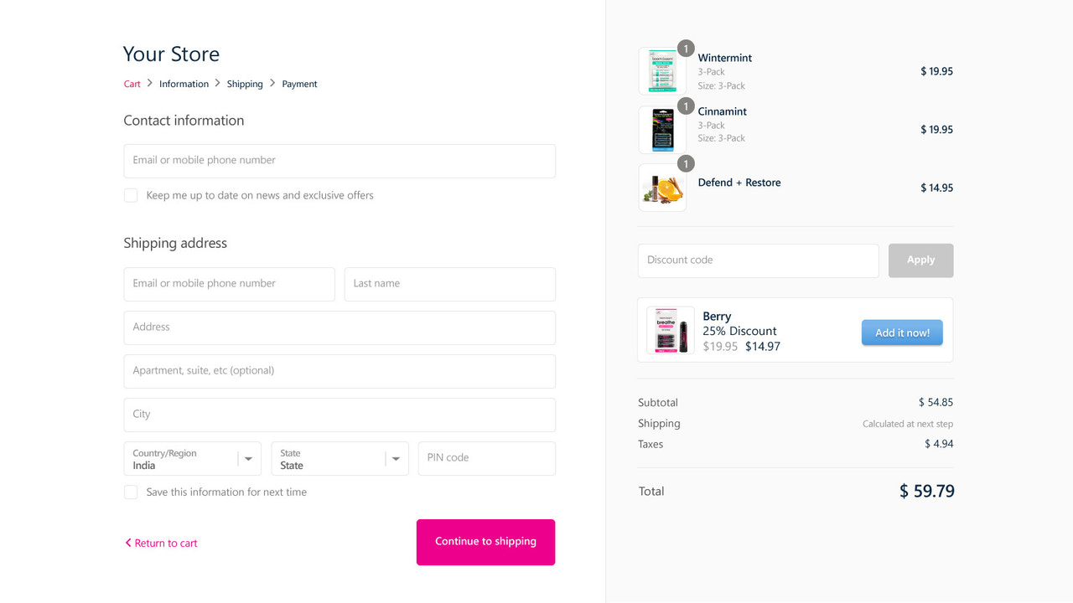Click the Add it now! button

tap(902, 332)
